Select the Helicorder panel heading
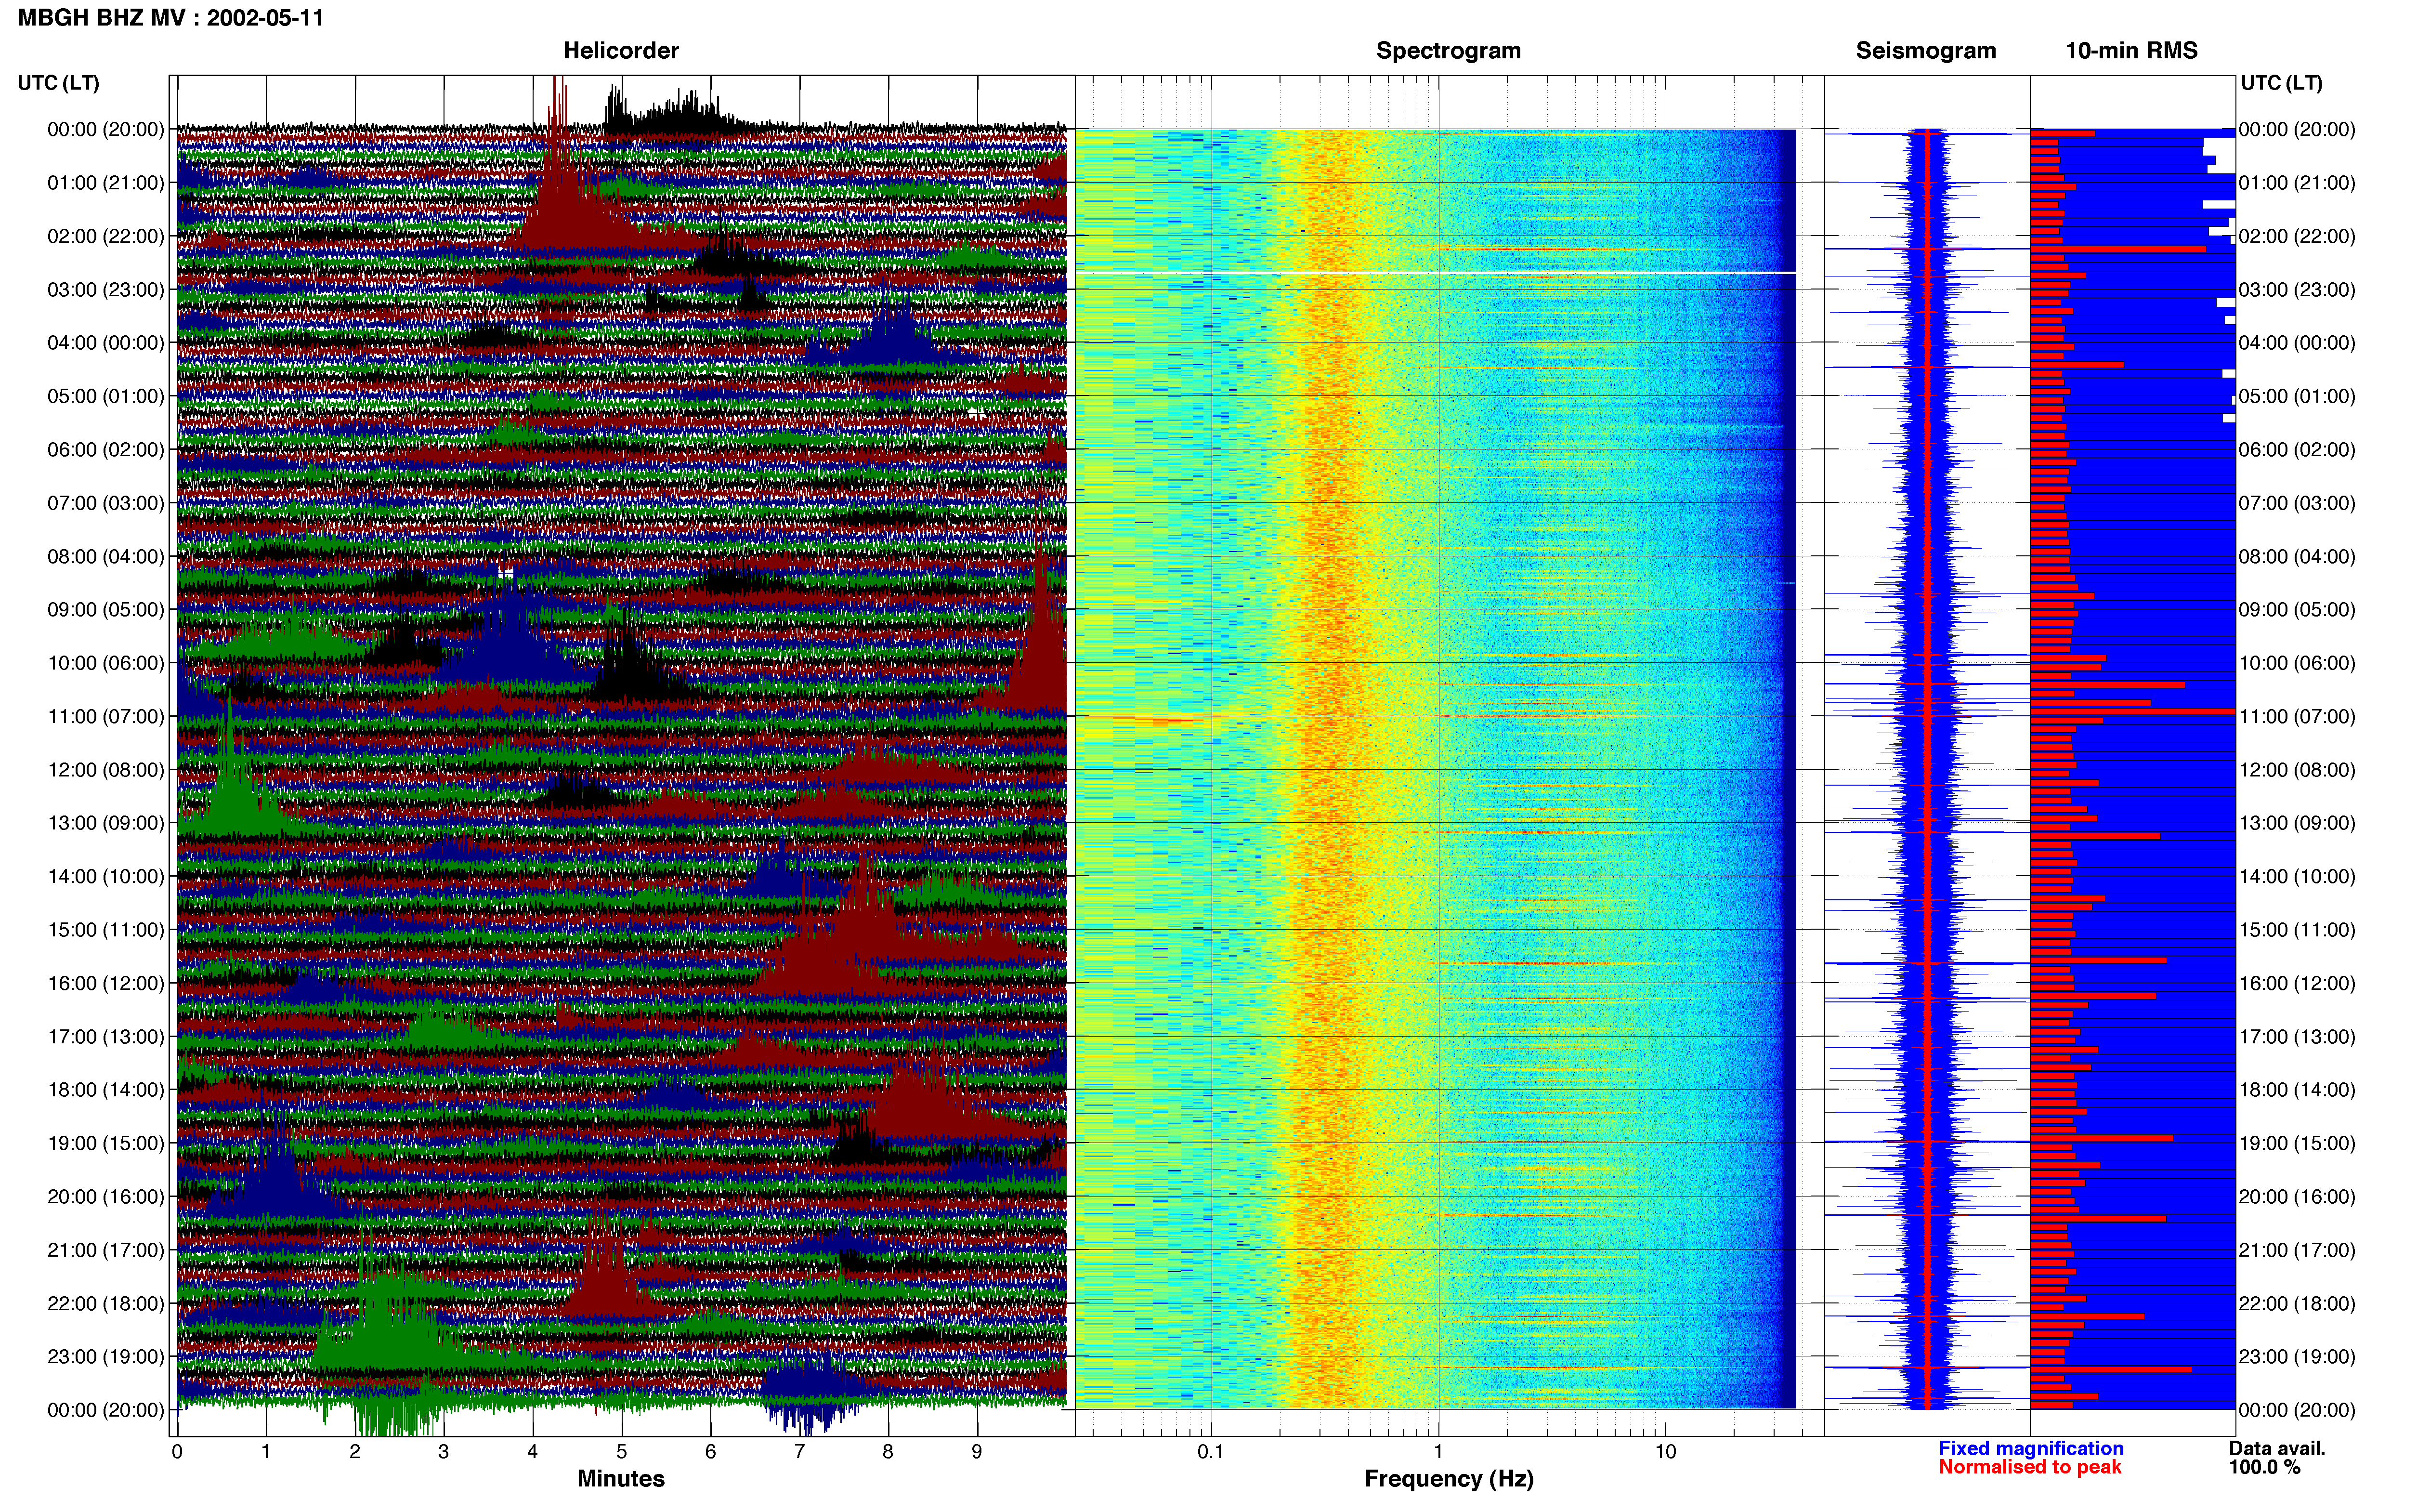Screen dimensions: 2417x1512 tap(621, 50)
